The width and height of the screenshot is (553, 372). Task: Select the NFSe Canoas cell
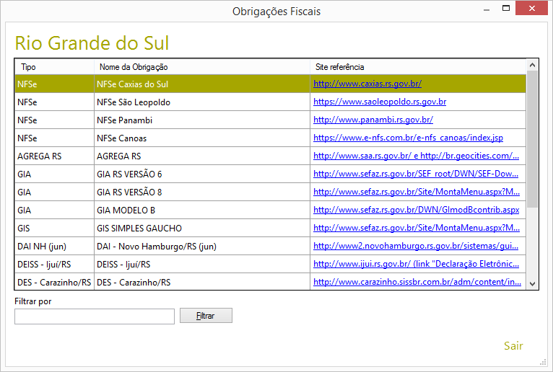coord(202,138)
